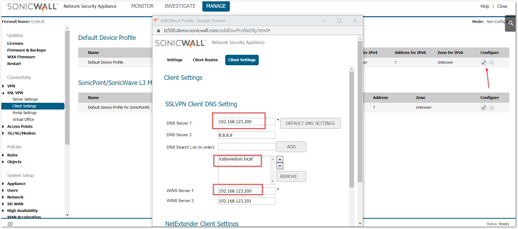Image resolution: width=518 pixels, height=229 pixels.
Task: Edit the Default Device Profile row
Action: click(484, 63)
